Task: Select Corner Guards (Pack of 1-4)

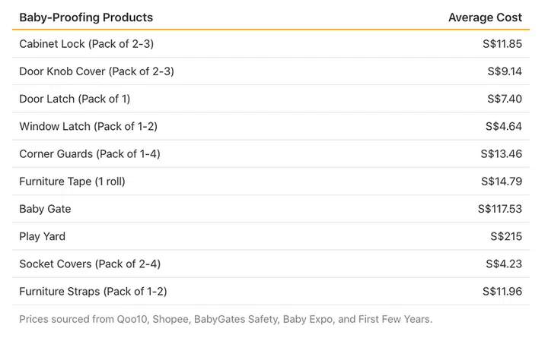Action: click(90, 154)
